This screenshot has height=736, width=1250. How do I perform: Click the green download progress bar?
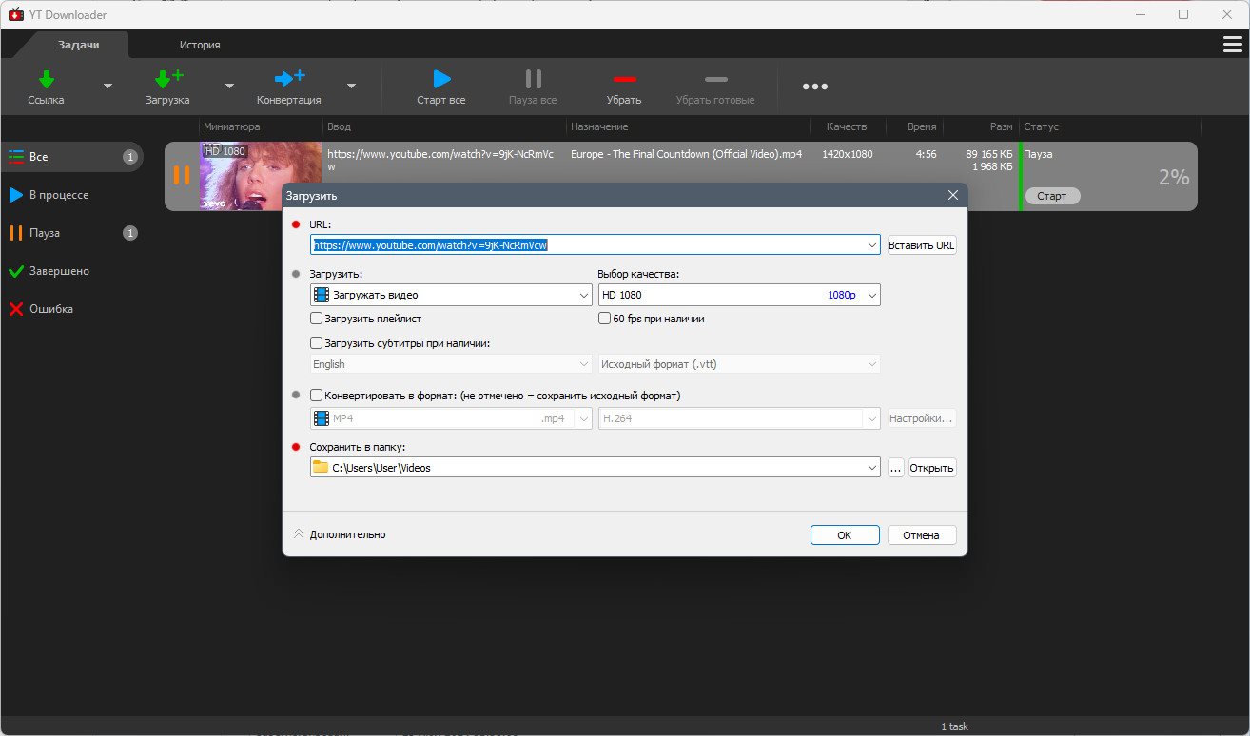pyautogui.click(x=1021, y=176)
